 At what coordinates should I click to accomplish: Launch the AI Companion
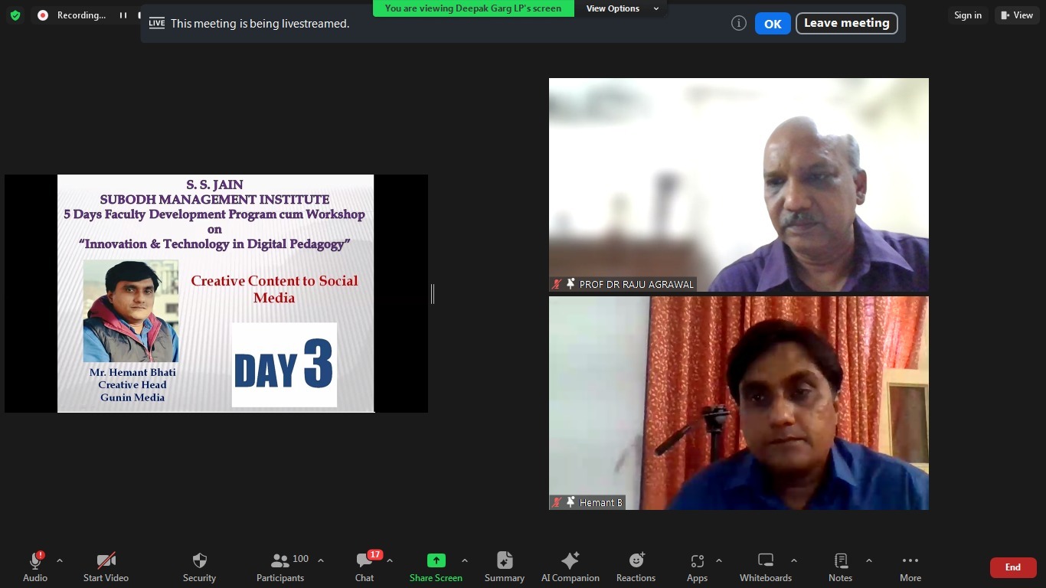pos(570,567)
